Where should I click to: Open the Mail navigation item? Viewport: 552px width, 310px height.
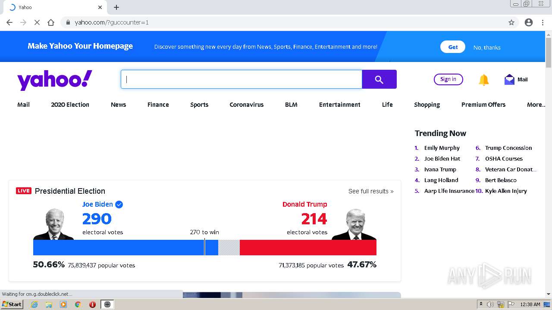[x=23, y=105]
